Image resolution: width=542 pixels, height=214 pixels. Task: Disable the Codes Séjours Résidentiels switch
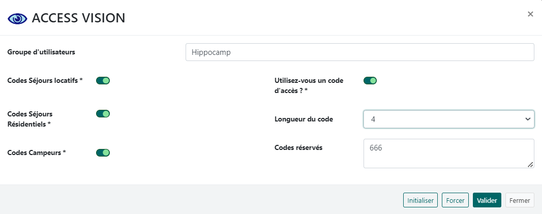pyautogui.click(x=103, y=114)
